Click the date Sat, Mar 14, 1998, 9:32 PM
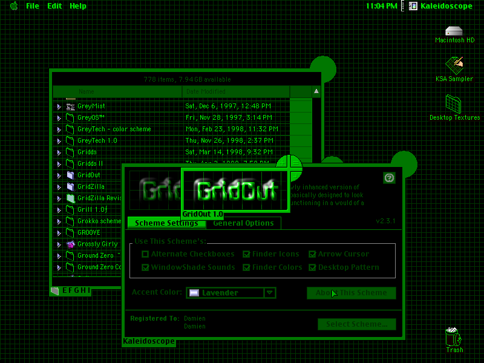 [x=229, y=152]
